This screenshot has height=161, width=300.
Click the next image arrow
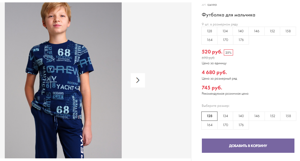(138, 80)
